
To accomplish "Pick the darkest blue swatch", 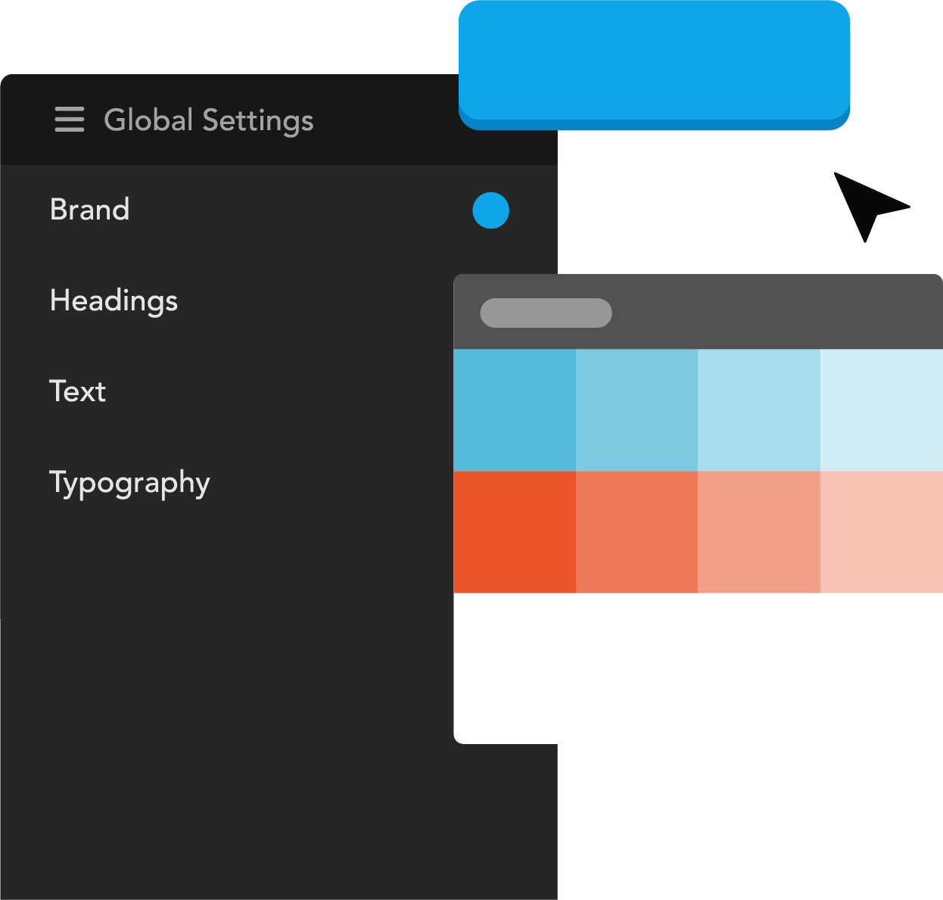I will click(515, 410).
